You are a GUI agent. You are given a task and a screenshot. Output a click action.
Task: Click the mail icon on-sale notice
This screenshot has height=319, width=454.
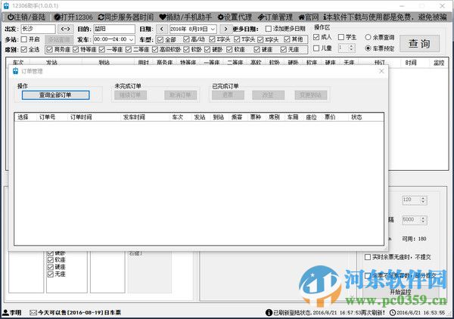33,312
